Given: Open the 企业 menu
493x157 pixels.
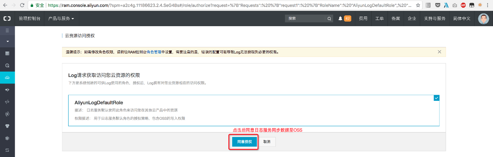Looking at the screenshot, I should click(412, 18).
